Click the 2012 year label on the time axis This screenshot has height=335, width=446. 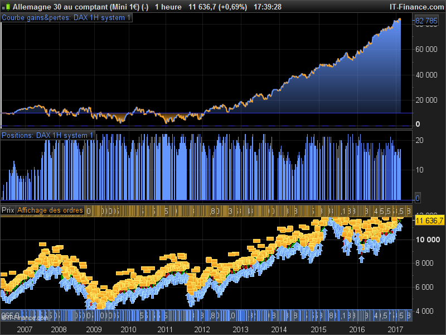202,329
